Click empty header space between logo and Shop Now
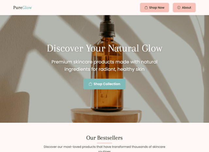Screen dimensions: 209x152 pos(86,8)
